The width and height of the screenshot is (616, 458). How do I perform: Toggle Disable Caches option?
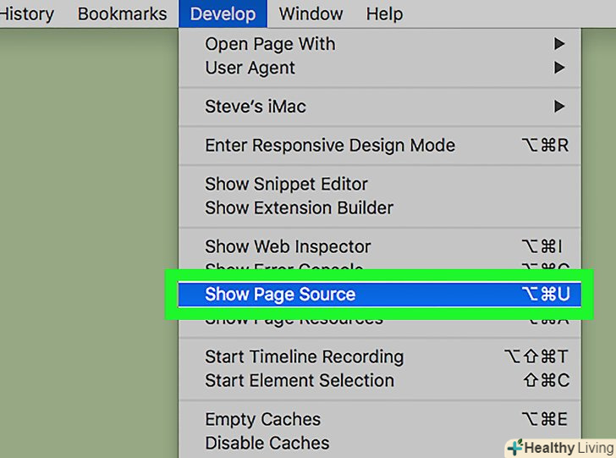(x=267, y=443)
